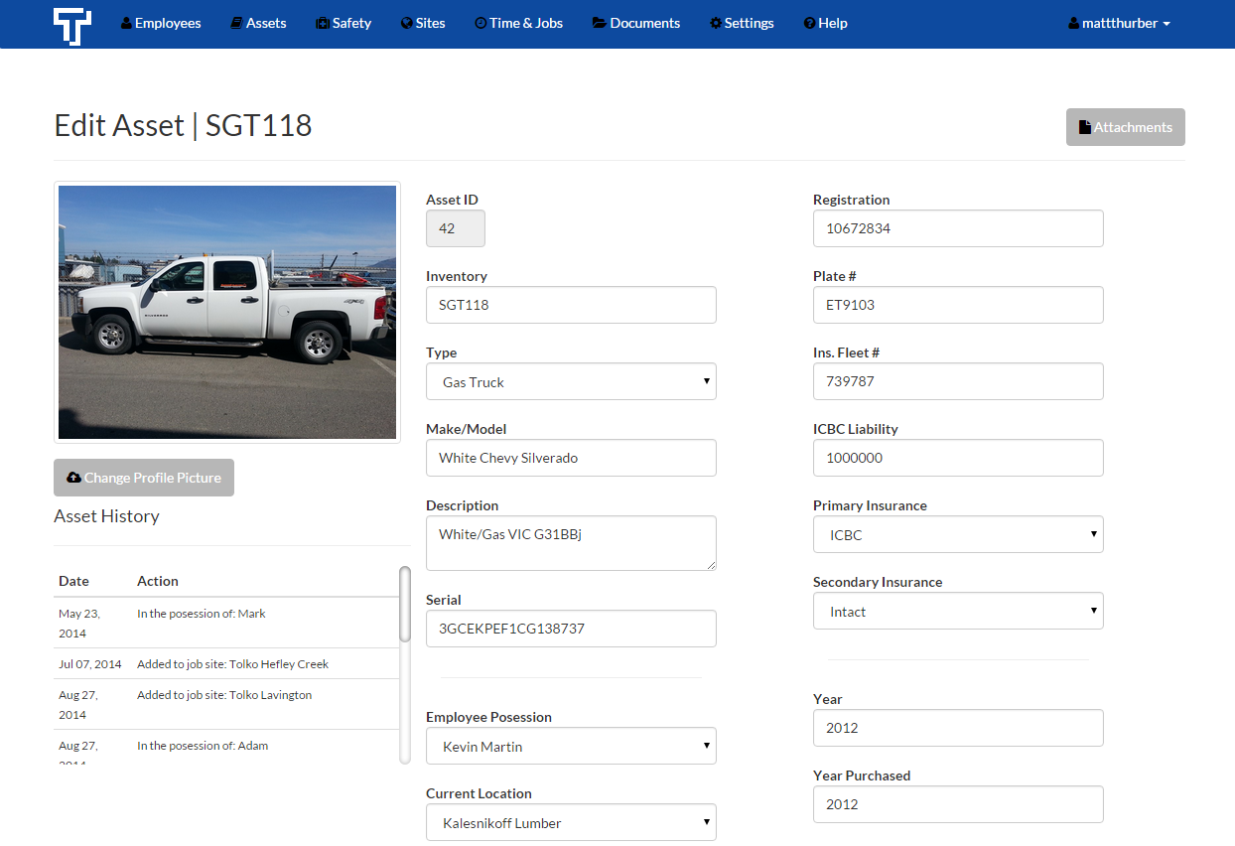This screenshot has width=1235, height=846.
Task: Open the Current Location dropdown showing Kalesnikoff Lumber
Action: tap(571, 822)
